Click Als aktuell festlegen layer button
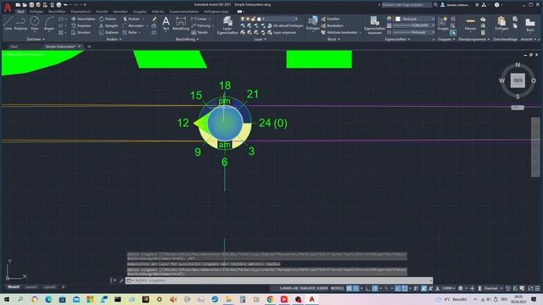 coord(285,25)
